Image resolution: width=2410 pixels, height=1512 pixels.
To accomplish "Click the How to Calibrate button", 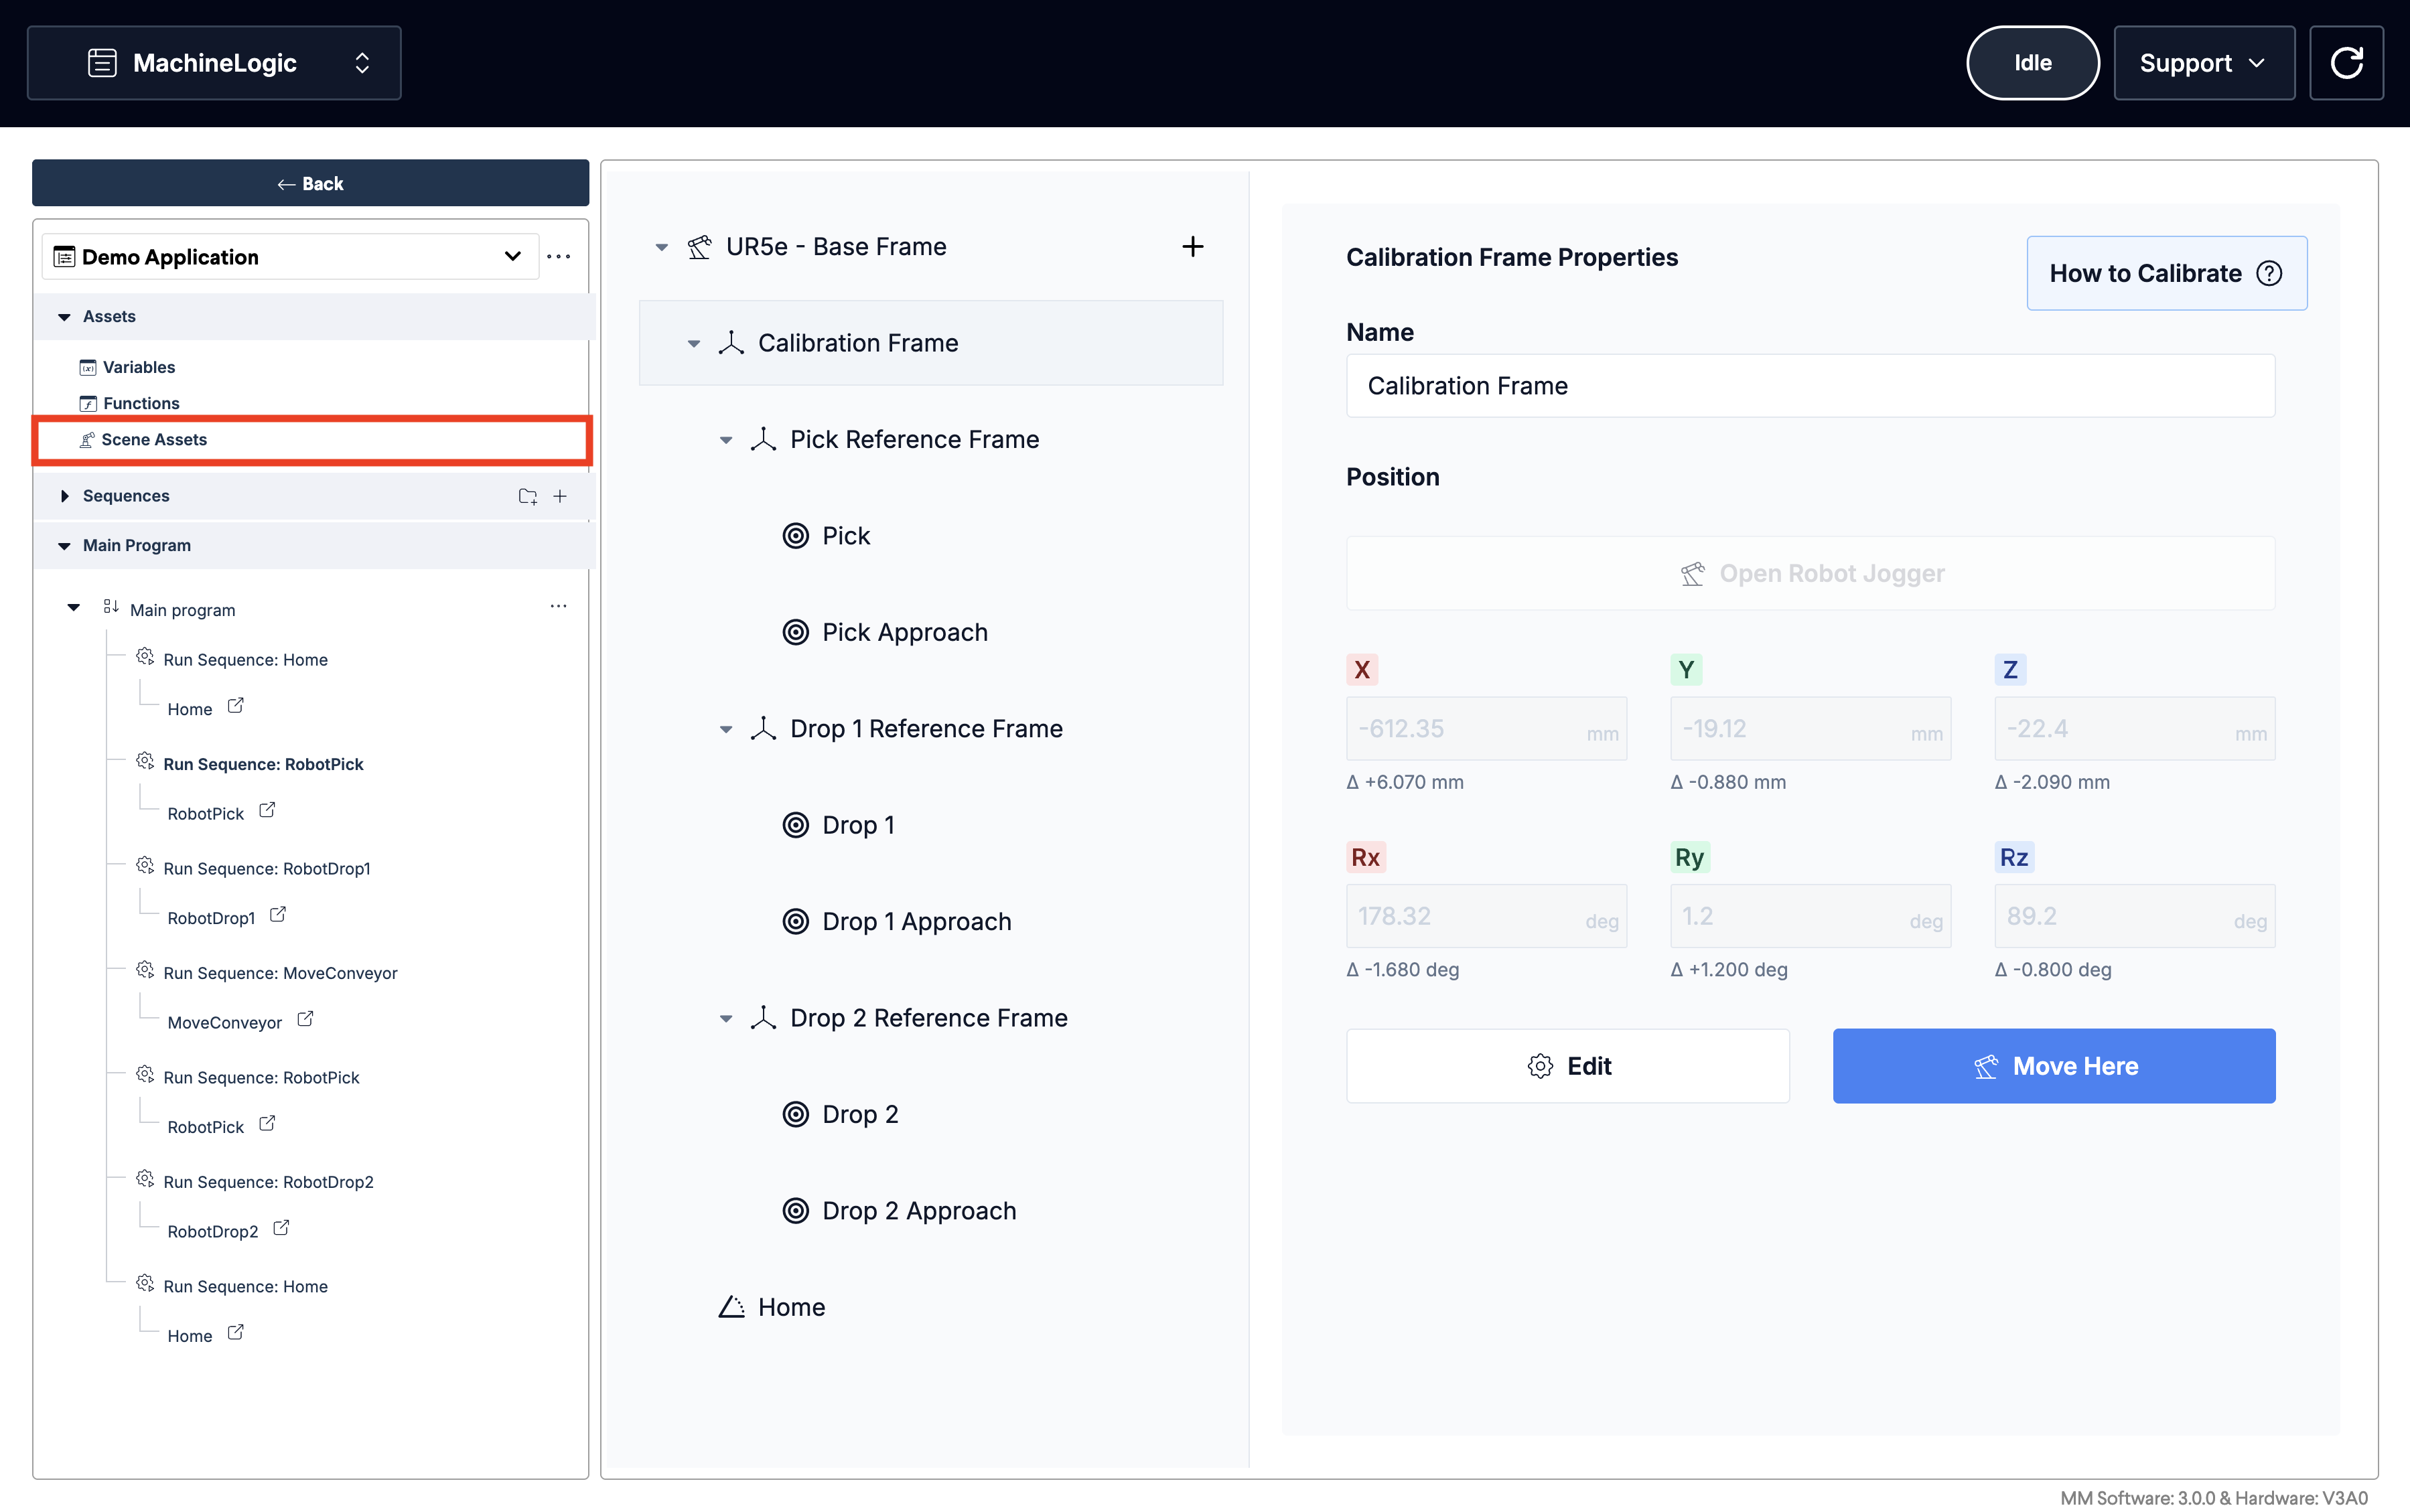I will click(x=2166, y=273).
